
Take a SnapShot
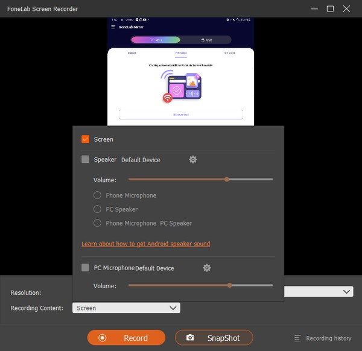(x=214, y=338)
